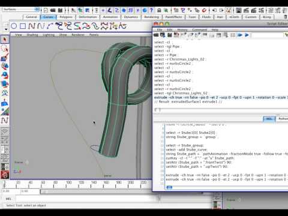Switch to the Polygons shelf tab

point(66,17)
